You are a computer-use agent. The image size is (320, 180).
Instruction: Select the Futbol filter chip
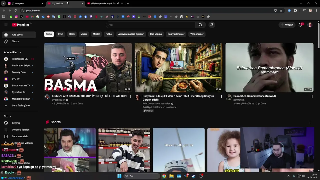click(x=109, y=34)
